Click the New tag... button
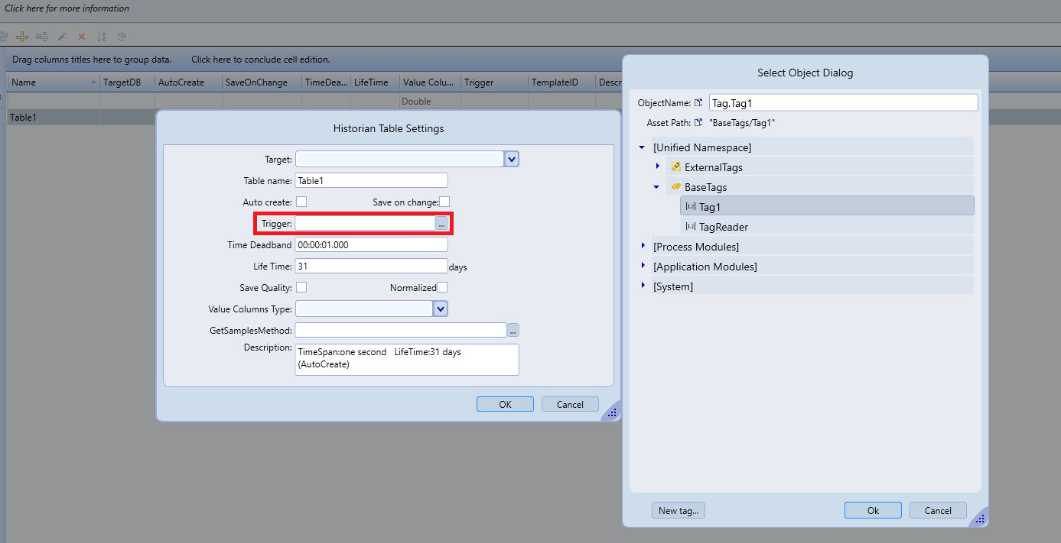Image resolution: width=1061 pixels, height=543 pixels. pyautogui.click(x=678, y=511)
